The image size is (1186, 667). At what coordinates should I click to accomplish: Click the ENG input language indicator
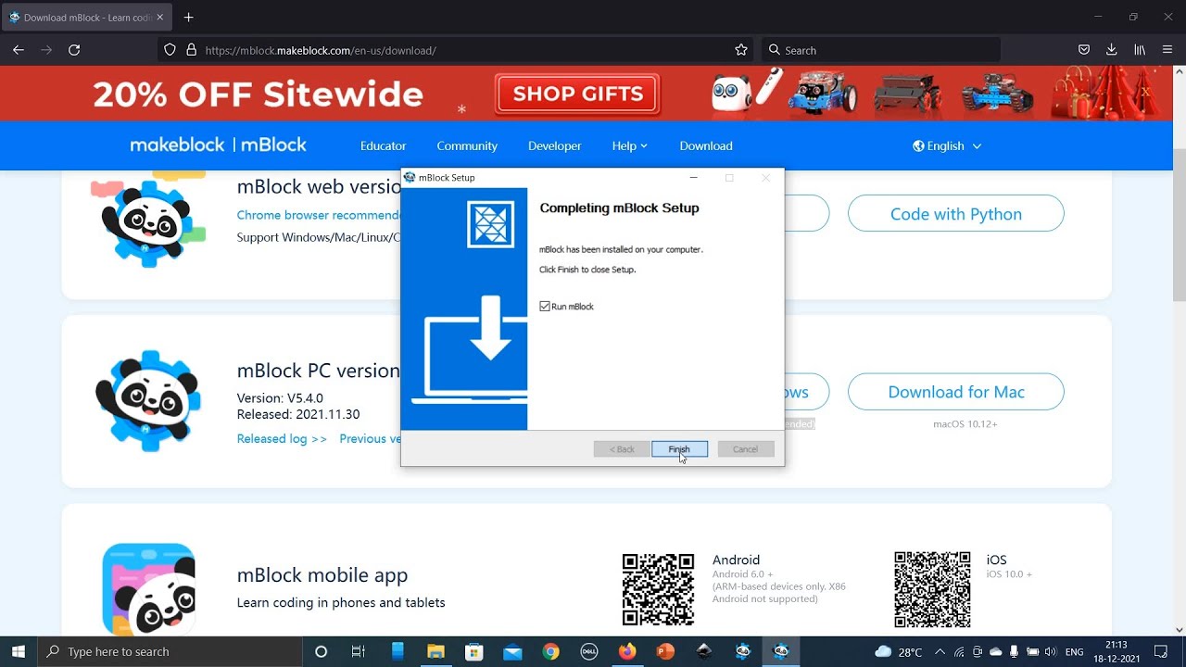pos(1075,651)
